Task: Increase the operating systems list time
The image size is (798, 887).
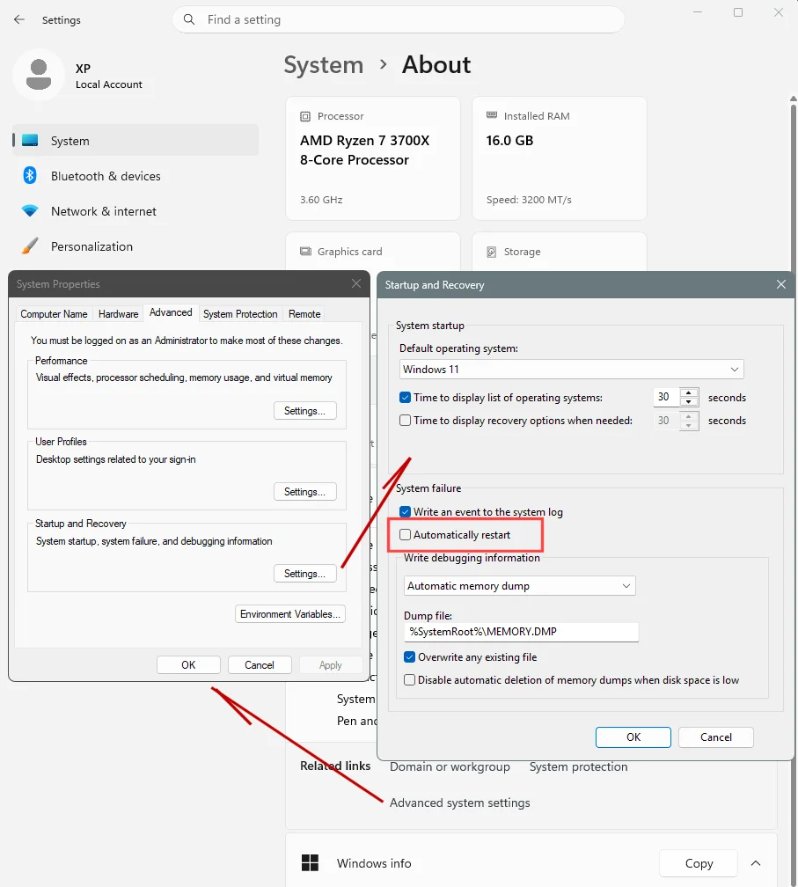Action: tap(688, 392)
